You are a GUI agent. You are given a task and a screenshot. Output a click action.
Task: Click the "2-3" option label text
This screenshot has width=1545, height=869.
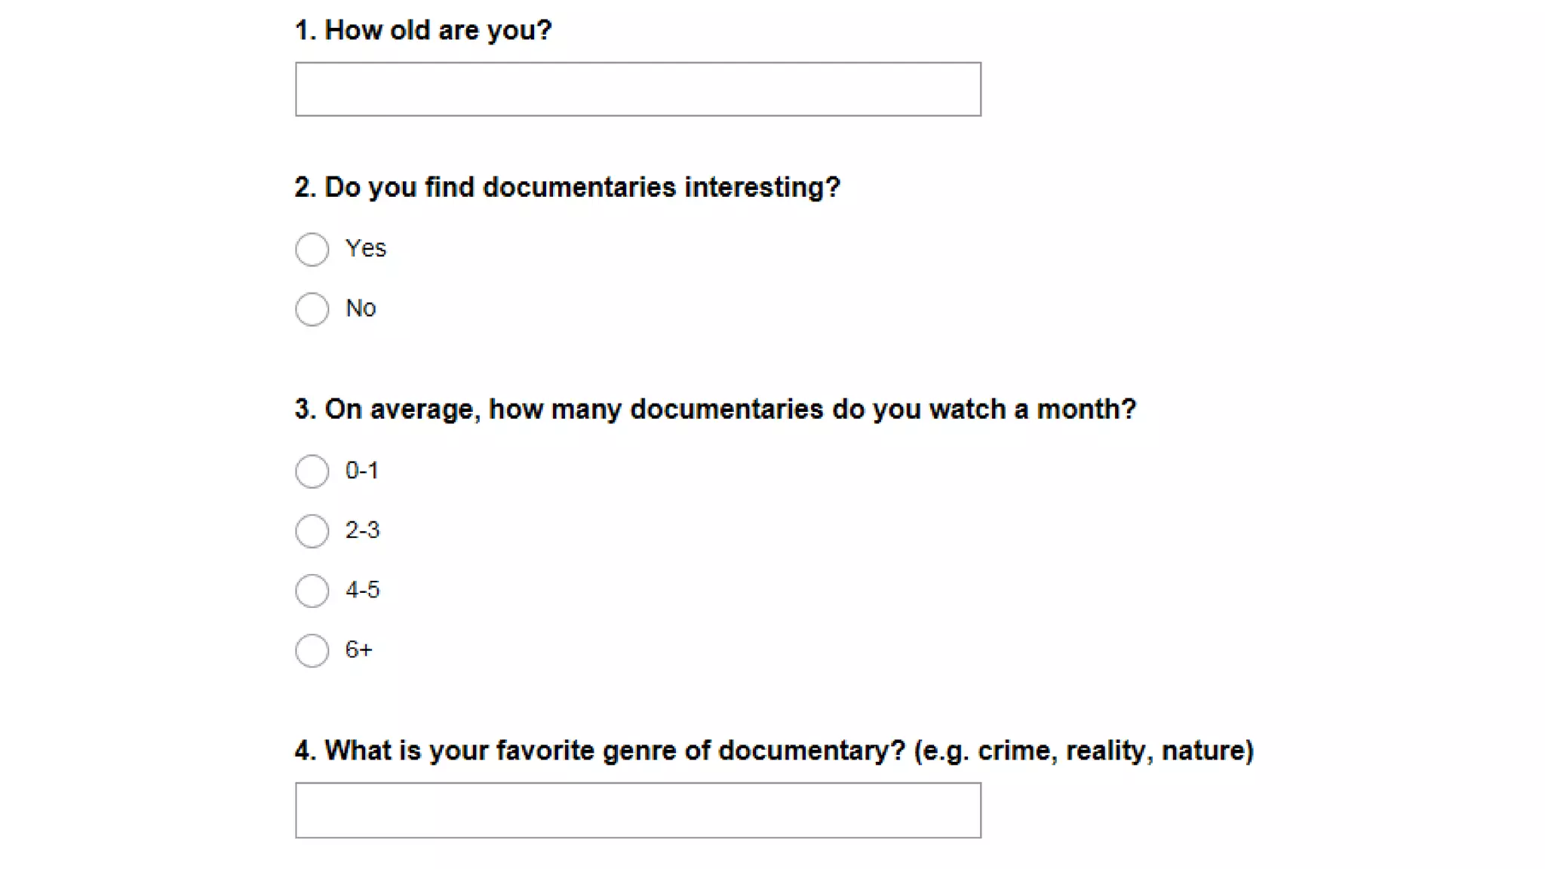[363, 530]
